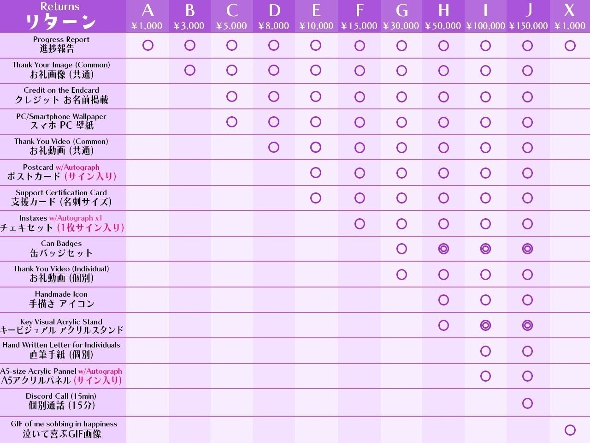This screenshot has width=590, height=443.
Task: Choose the tier X ¥1,000 column header
Action: [570, 16]
